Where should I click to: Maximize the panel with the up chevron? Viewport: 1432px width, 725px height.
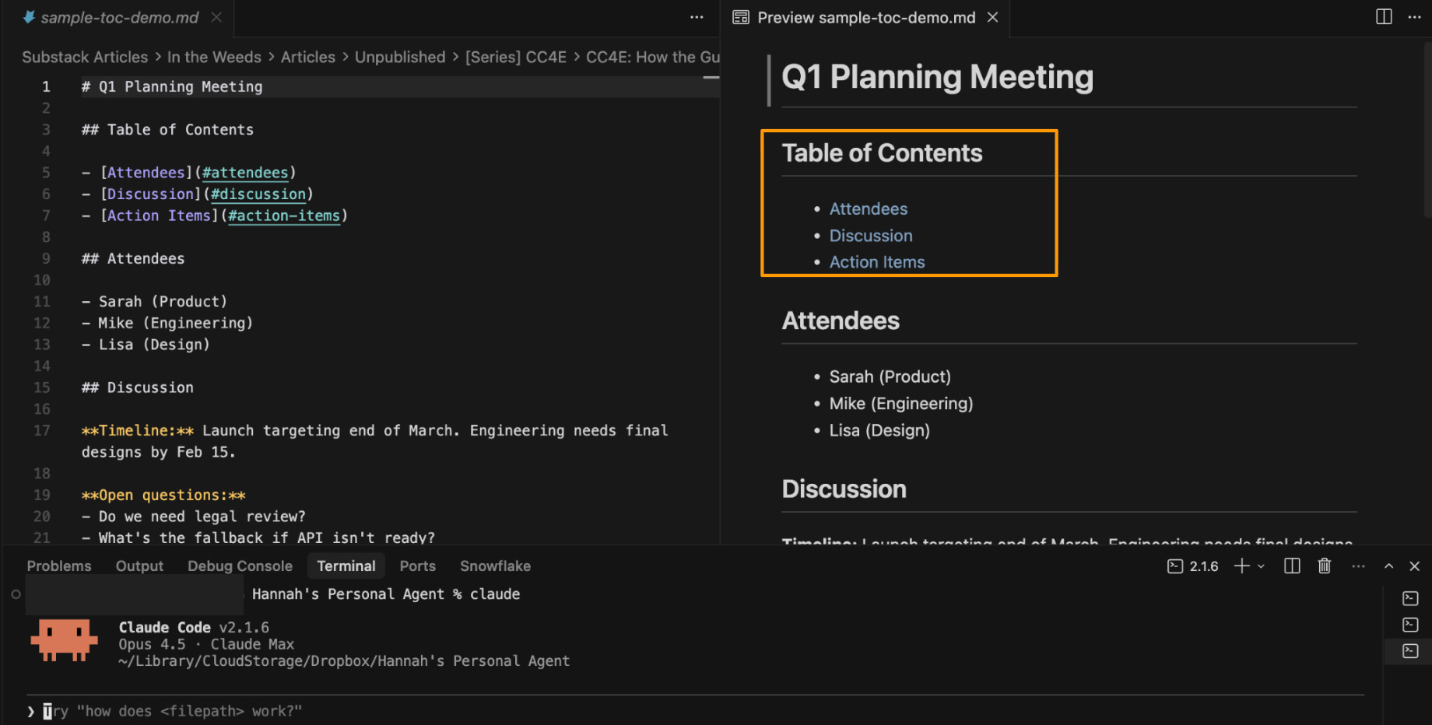coord(1388,566)
